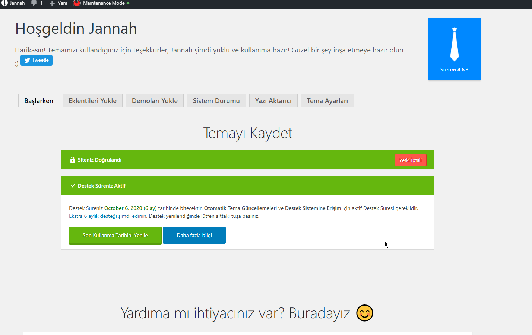Click the red Yetki İptali button
Image resolution: width=532 pixels, height=335 pixels.
click(411, 160)
